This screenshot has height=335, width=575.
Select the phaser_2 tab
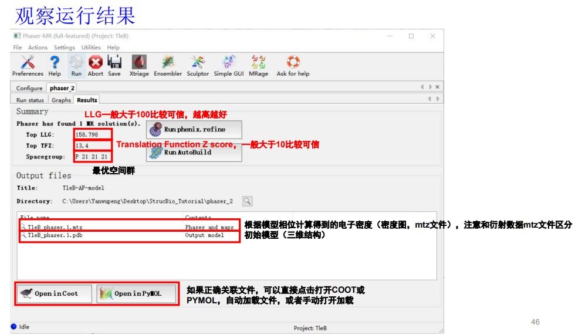tap(62, 88)
